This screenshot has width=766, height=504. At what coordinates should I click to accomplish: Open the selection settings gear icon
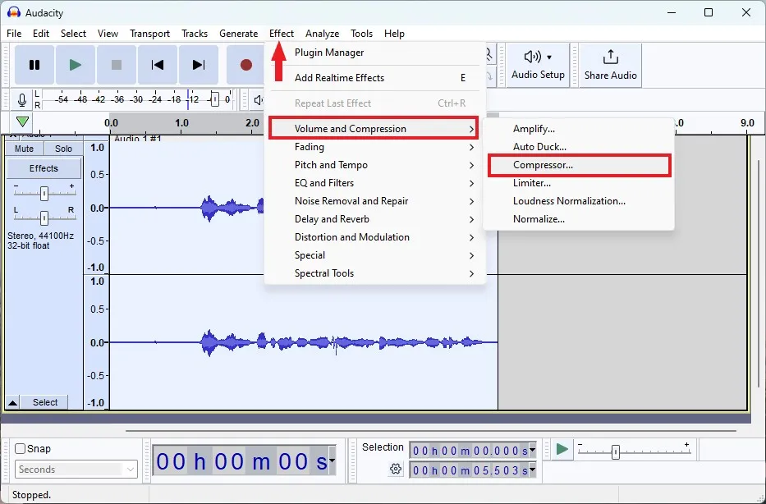pyautogui.click(x=396, y=469)
